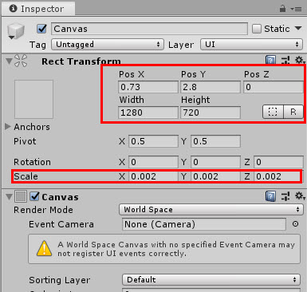307x292 pixels.
Task: Open the Static flags dropdown arrow
Action: click(298, 28)
